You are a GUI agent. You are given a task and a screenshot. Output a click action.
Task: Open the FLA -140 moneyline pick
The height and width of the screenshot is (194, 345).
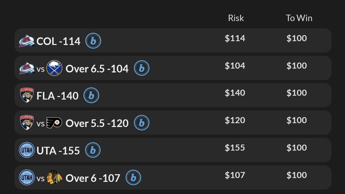58,96
